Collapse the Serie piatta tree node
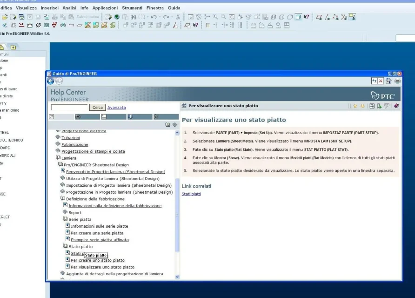Image resolution: width=415 pixels, height=298 pixels. [65, 219]
